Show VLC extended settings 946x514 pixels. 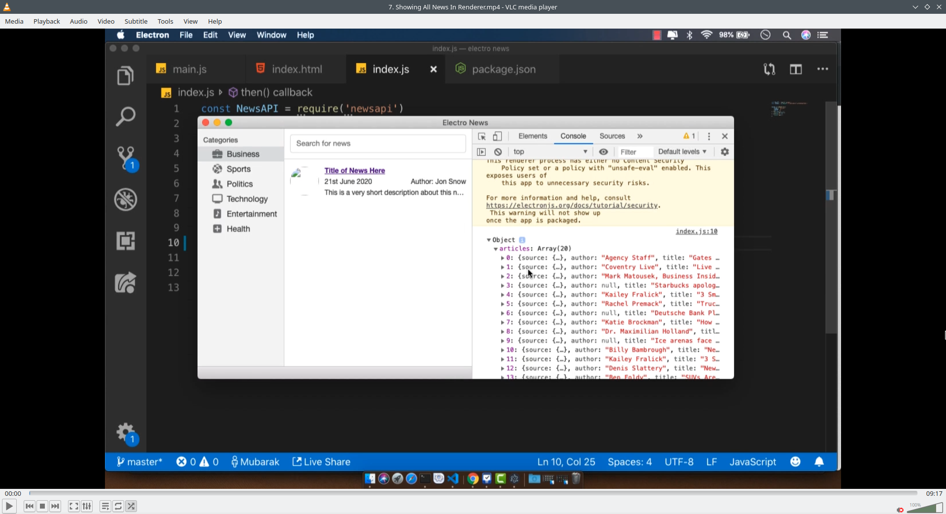[87, 506]
